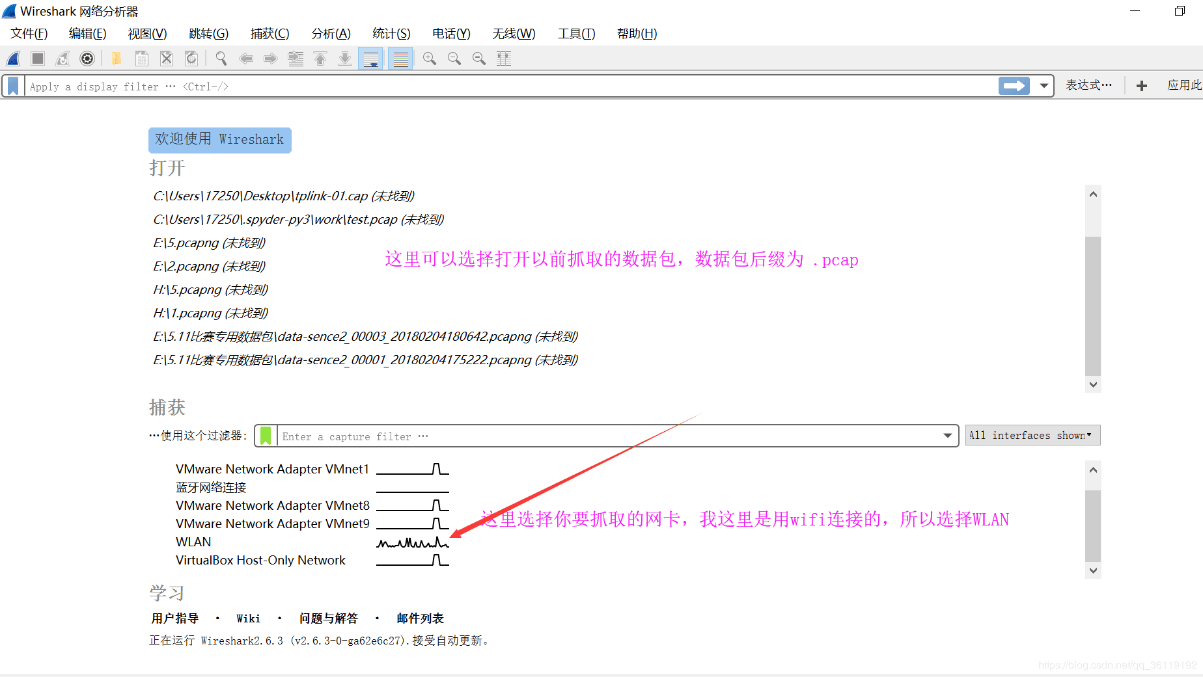Click into the display filter input field
Image resolution: width=1203 pixels, height=677 pixels.
pos(508,86)
